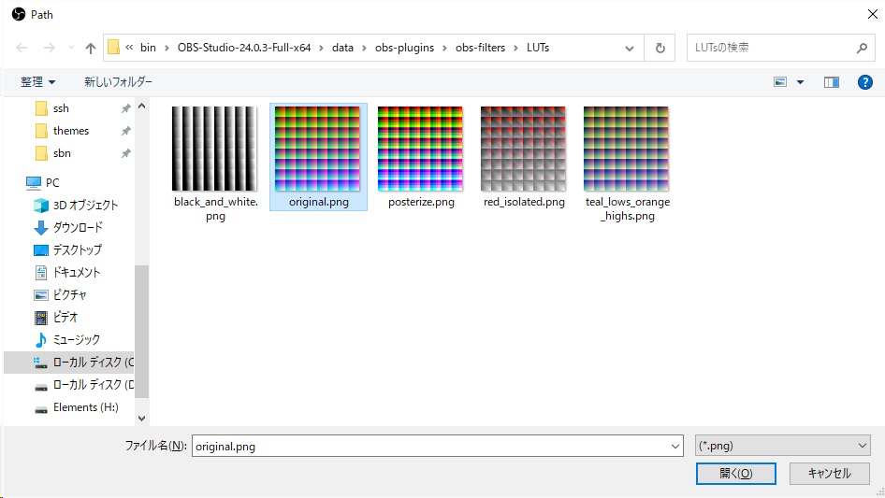Screen dimensions: 885x498
Task: Open ミュージック in the navigation pane
Action: click(76, 340)
